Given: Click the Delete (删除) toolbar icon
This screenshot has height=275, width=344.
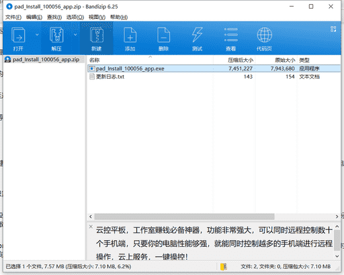Looking at the screenshot, I should pos(164,35).
